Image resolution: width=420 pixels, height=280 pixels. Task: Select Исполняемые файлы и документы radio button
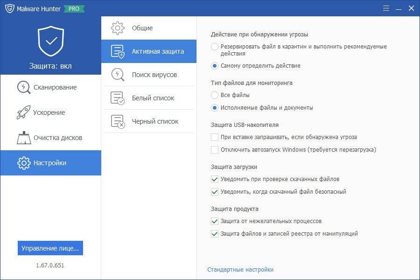coord(215,108)
